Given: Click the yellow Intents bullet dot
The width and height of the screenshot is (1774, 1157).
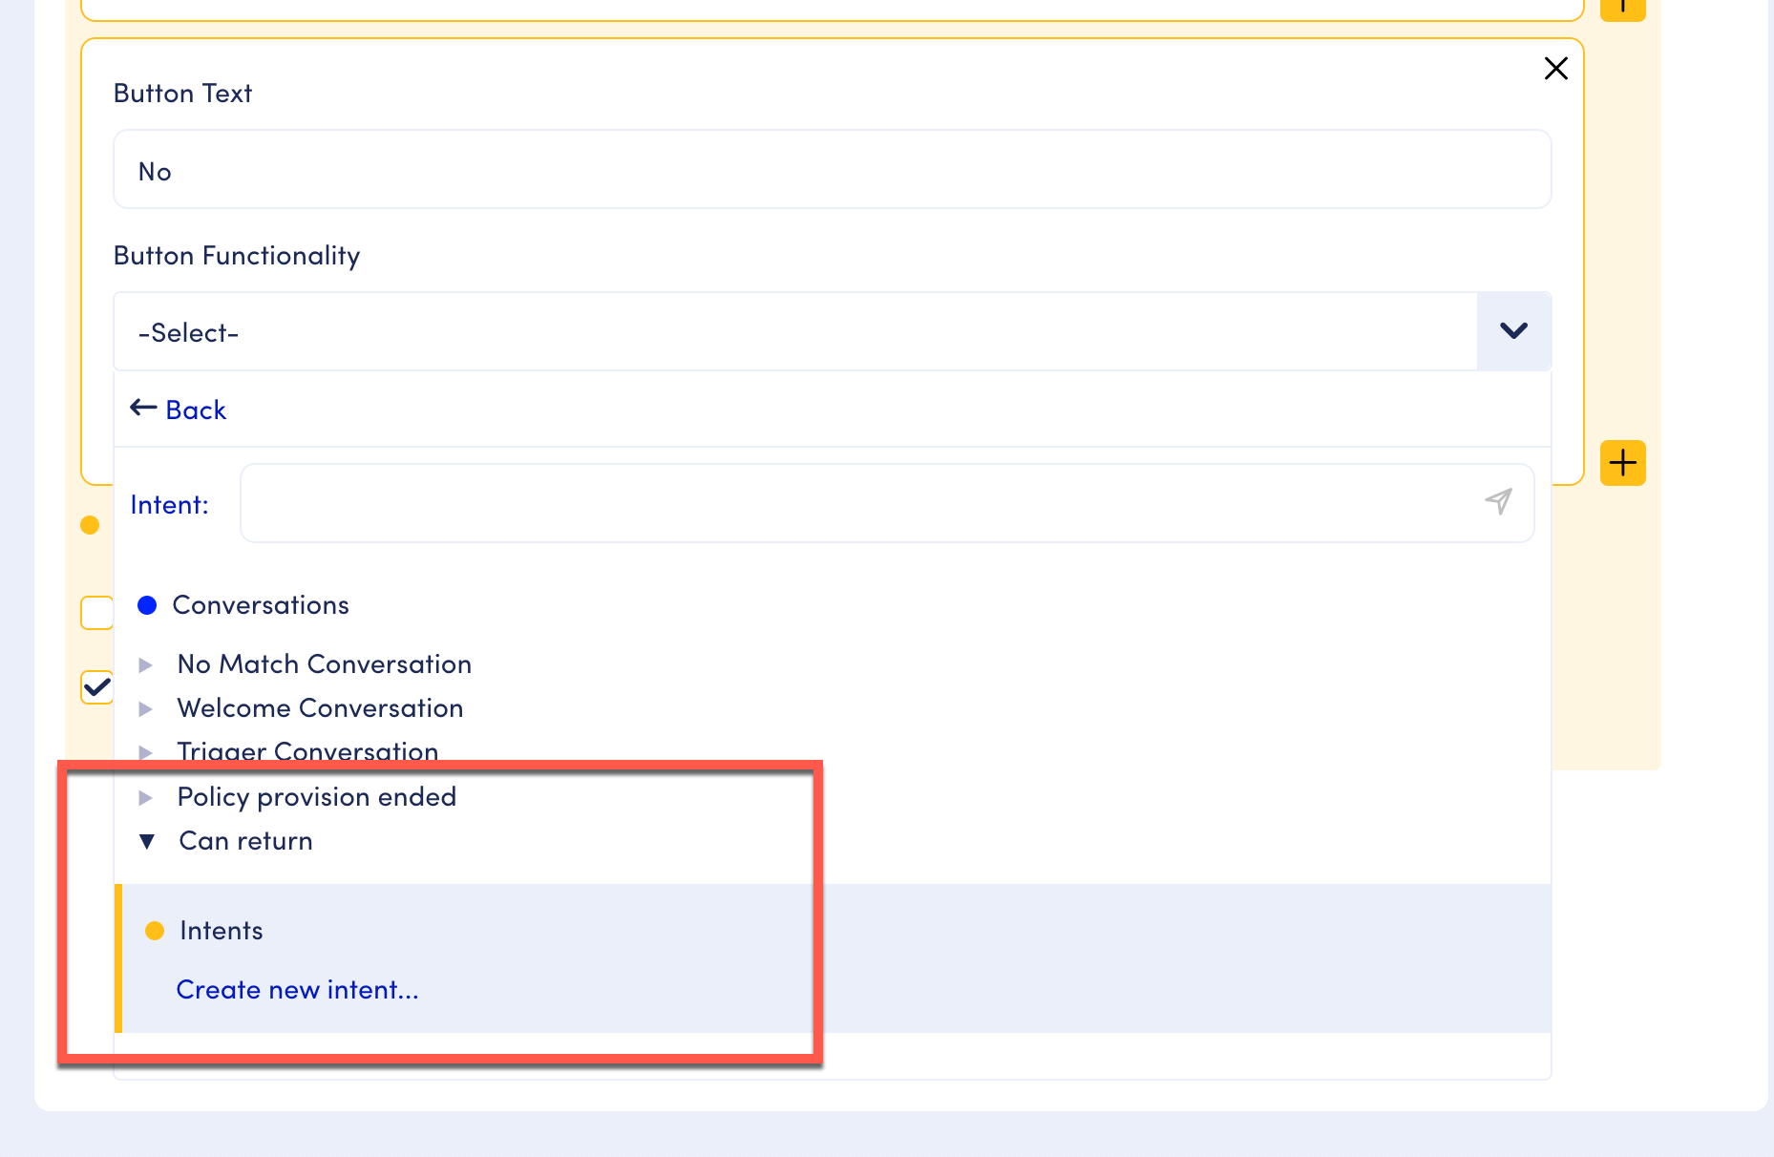Looking at the screenshot, I should [x=155, y=931].
